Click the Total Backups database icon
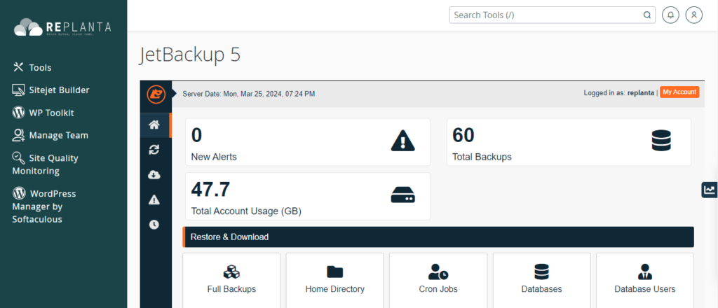 (x=661, y=140)
